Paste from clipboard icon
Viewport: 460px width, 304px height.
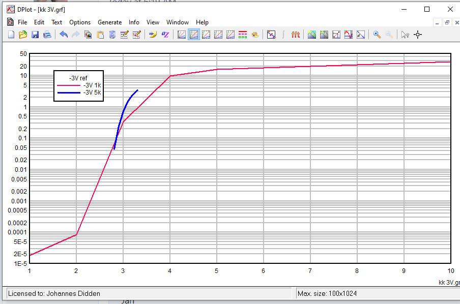[x=100, y=35]
